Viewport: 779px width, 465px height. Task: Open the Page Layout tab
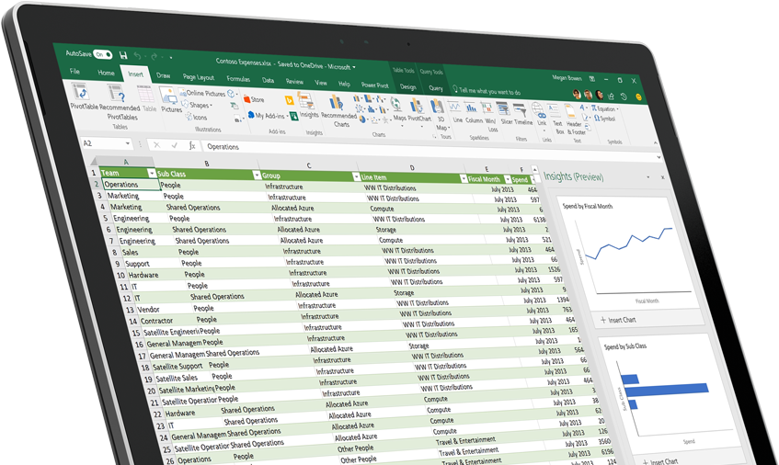pyautogui.click(x=198, y=78)
